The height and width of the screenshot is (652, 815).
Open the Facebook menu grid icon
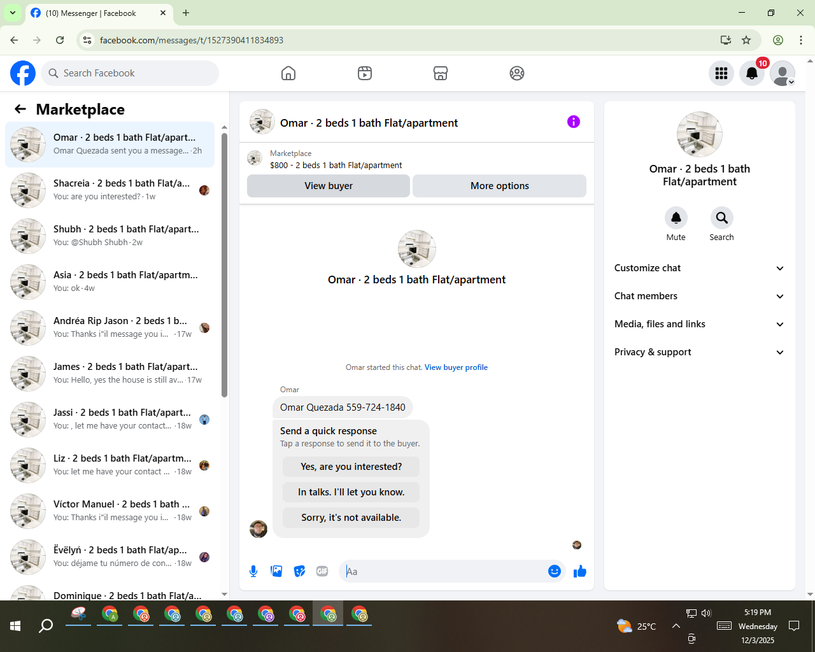pos(721,73)
